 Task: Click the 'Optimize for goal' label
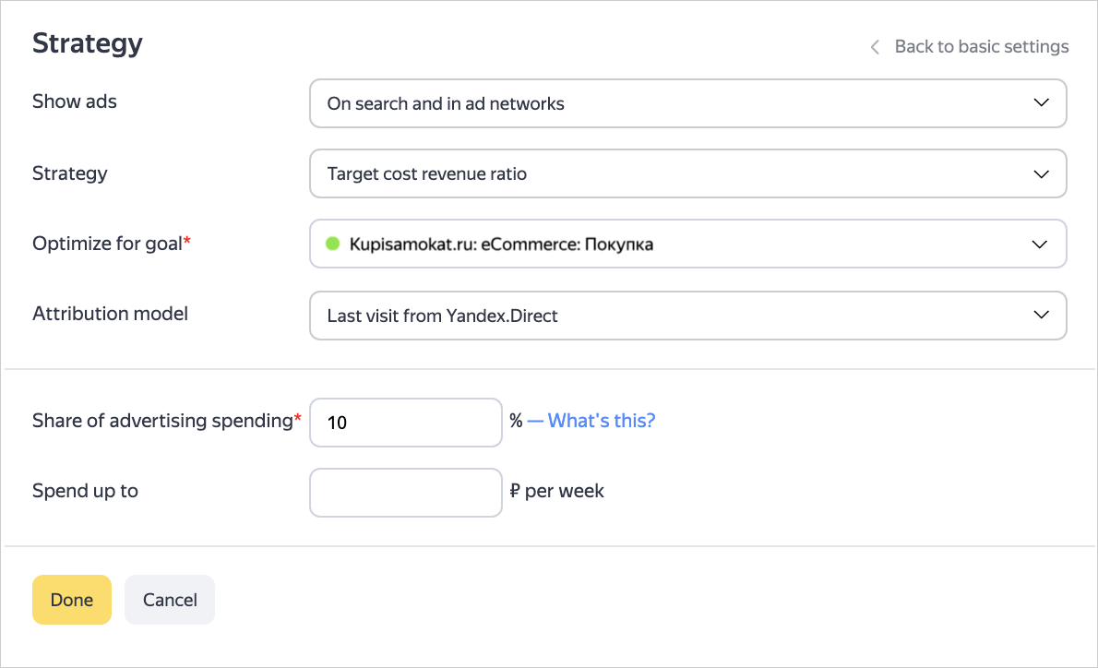click(x=107, y=244)
